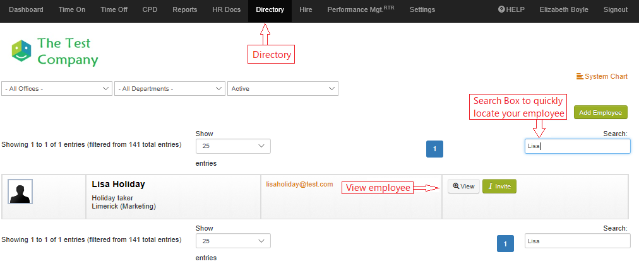This screenshot has height=276, width=639.
Task: Expand the All Offices dropdown
Action: click(x=57, y=89)
